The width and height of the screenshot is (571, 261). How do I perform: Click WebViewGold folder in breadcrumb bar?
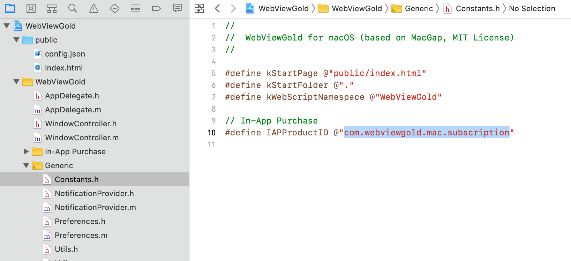tap(350, 8)
